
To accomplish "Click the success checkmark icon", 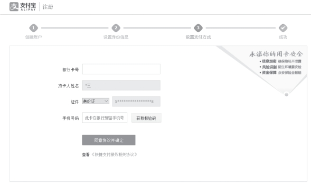I will pos(283,28).
